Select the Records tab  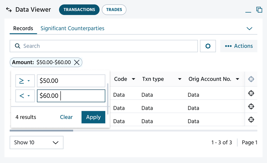point(23,28)
